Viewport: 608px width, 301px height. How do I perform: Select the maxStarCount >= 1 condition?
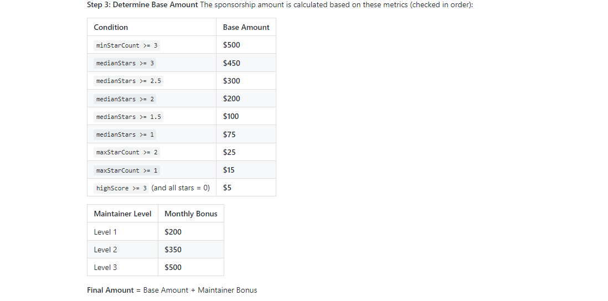coord(127,170)
